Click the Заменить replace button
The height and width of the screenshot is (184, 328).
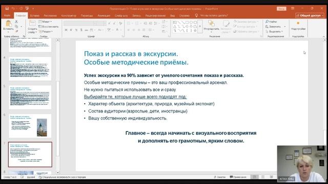(x=273, y=27)
